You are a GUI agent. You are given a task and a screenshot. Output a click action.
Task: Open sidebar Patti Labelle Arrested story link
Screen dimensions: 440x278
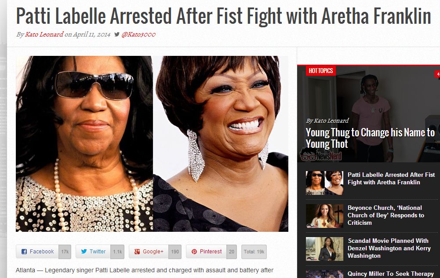click(x=391, y=179)
